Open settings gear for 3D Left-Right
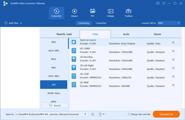Image resolution: width=185 pixels, height=120 pixels. tap(173, 68)
